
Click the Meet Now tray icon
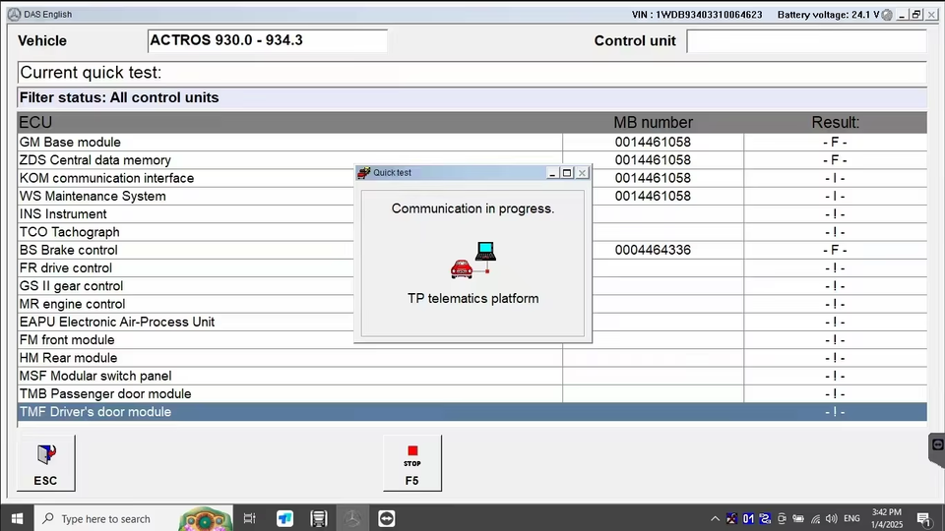click(782, 518)
